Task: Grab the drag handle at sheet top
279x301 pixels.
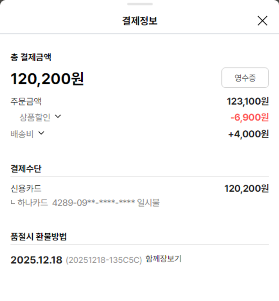Action: (139, 4)
